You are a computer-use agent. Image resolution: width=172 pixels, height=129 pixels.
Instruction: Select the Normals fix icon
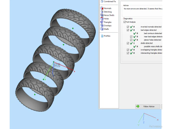click(102, 8)
